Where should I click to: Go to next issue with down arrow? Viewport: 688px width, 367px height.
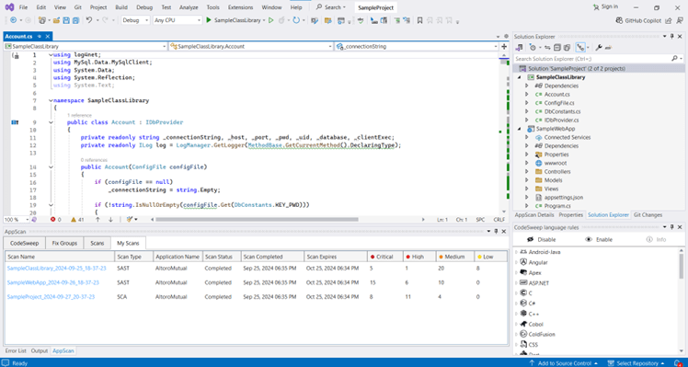[x=110, y=219]
